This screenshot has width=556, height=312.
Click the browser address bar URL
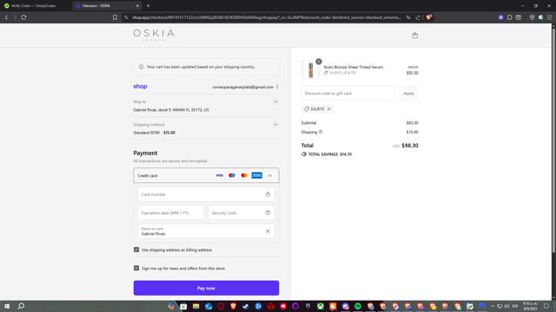(x=267, y=17)
